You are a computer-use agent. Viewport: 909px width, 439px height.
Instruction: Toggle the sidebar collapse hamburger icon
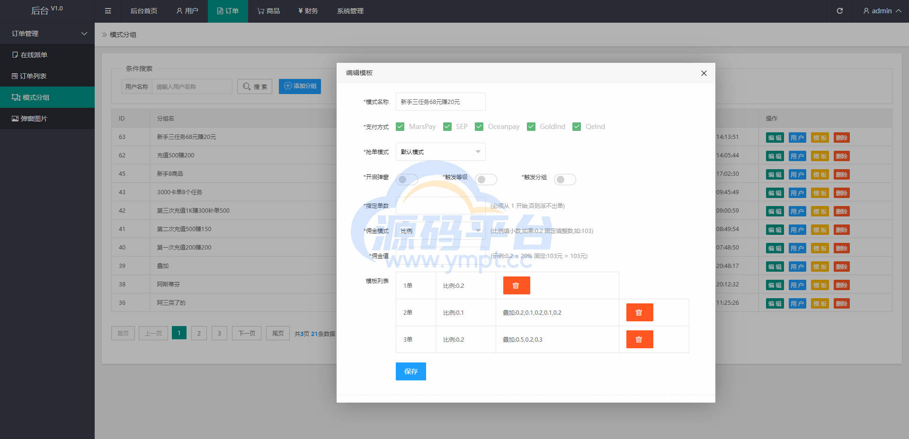tap(108, 11)
